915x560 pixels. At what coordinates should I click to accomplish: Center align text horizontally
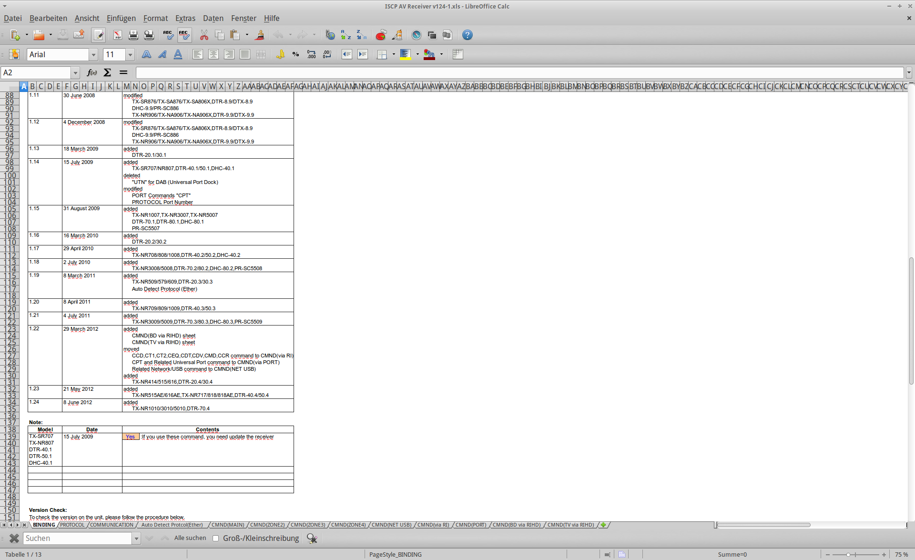[213, 54]
